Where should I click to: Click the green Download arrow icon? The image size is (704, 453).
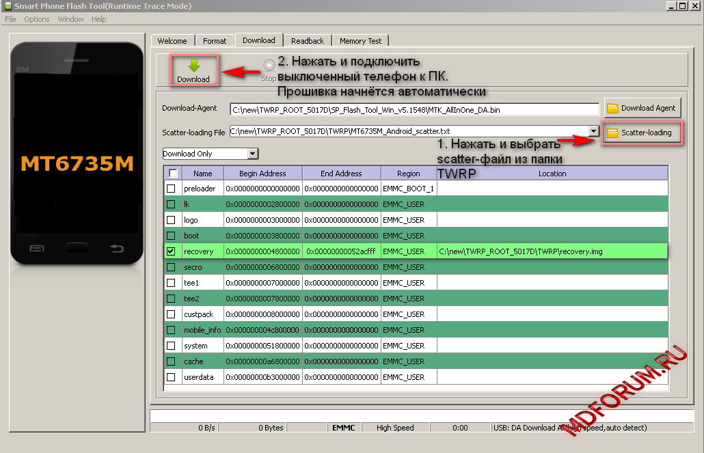[193, 66]
